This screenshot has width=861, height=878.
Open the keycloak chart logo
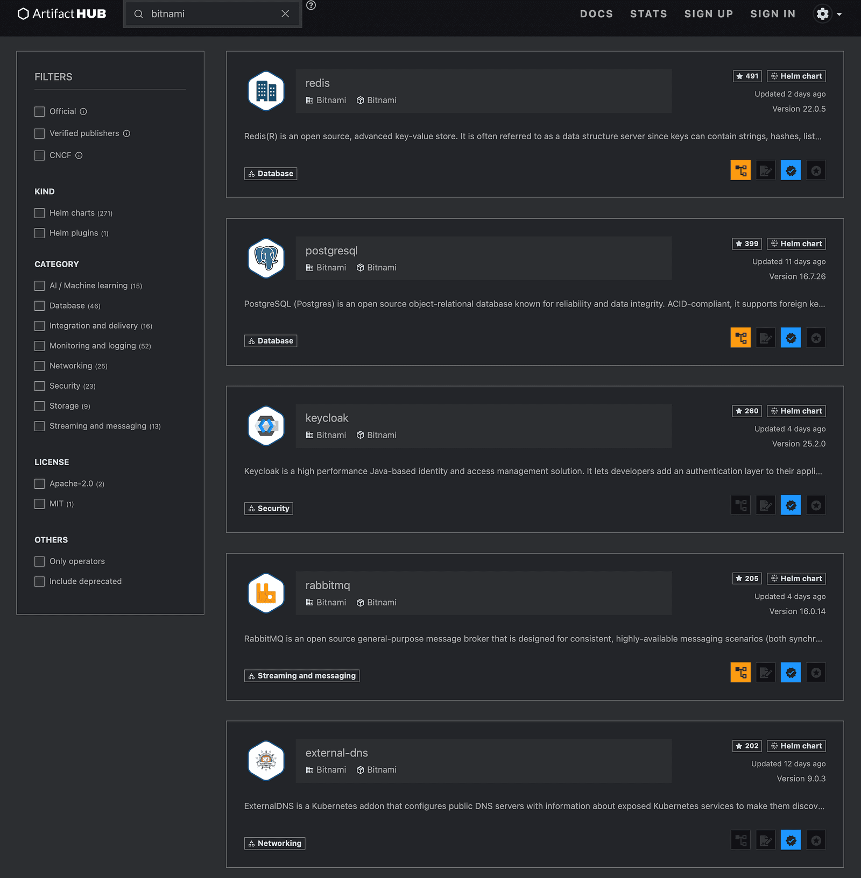pyautogui.click(x=266, y=426)
